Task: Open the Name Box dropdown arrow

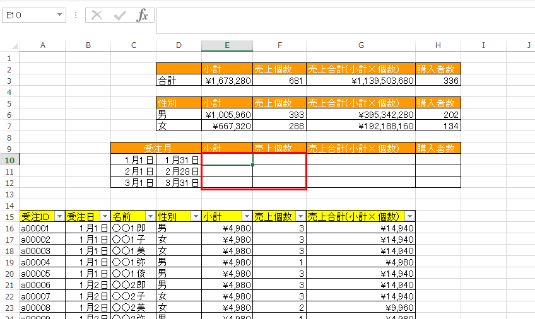Action: coord(59,15)
